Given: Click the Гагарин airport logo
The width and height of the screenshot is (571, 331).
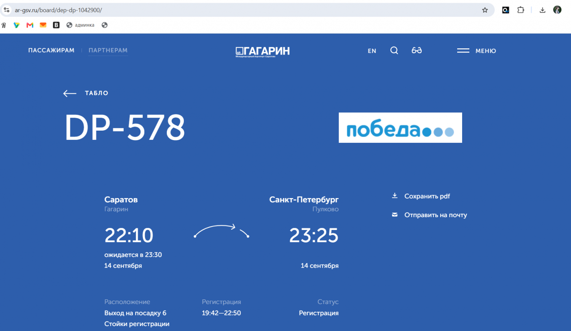Looking at the screenshot, I should [x=263, y=51].
